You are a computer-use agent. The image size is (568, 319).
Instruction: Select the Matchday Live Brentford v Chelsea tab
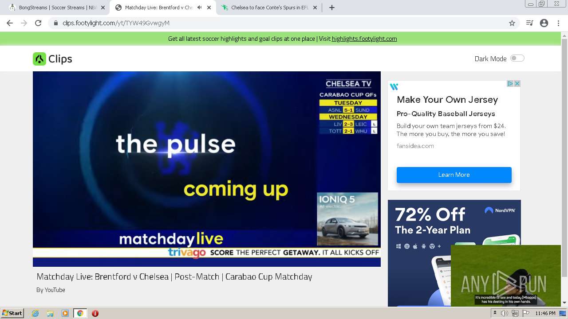point(163,8)
